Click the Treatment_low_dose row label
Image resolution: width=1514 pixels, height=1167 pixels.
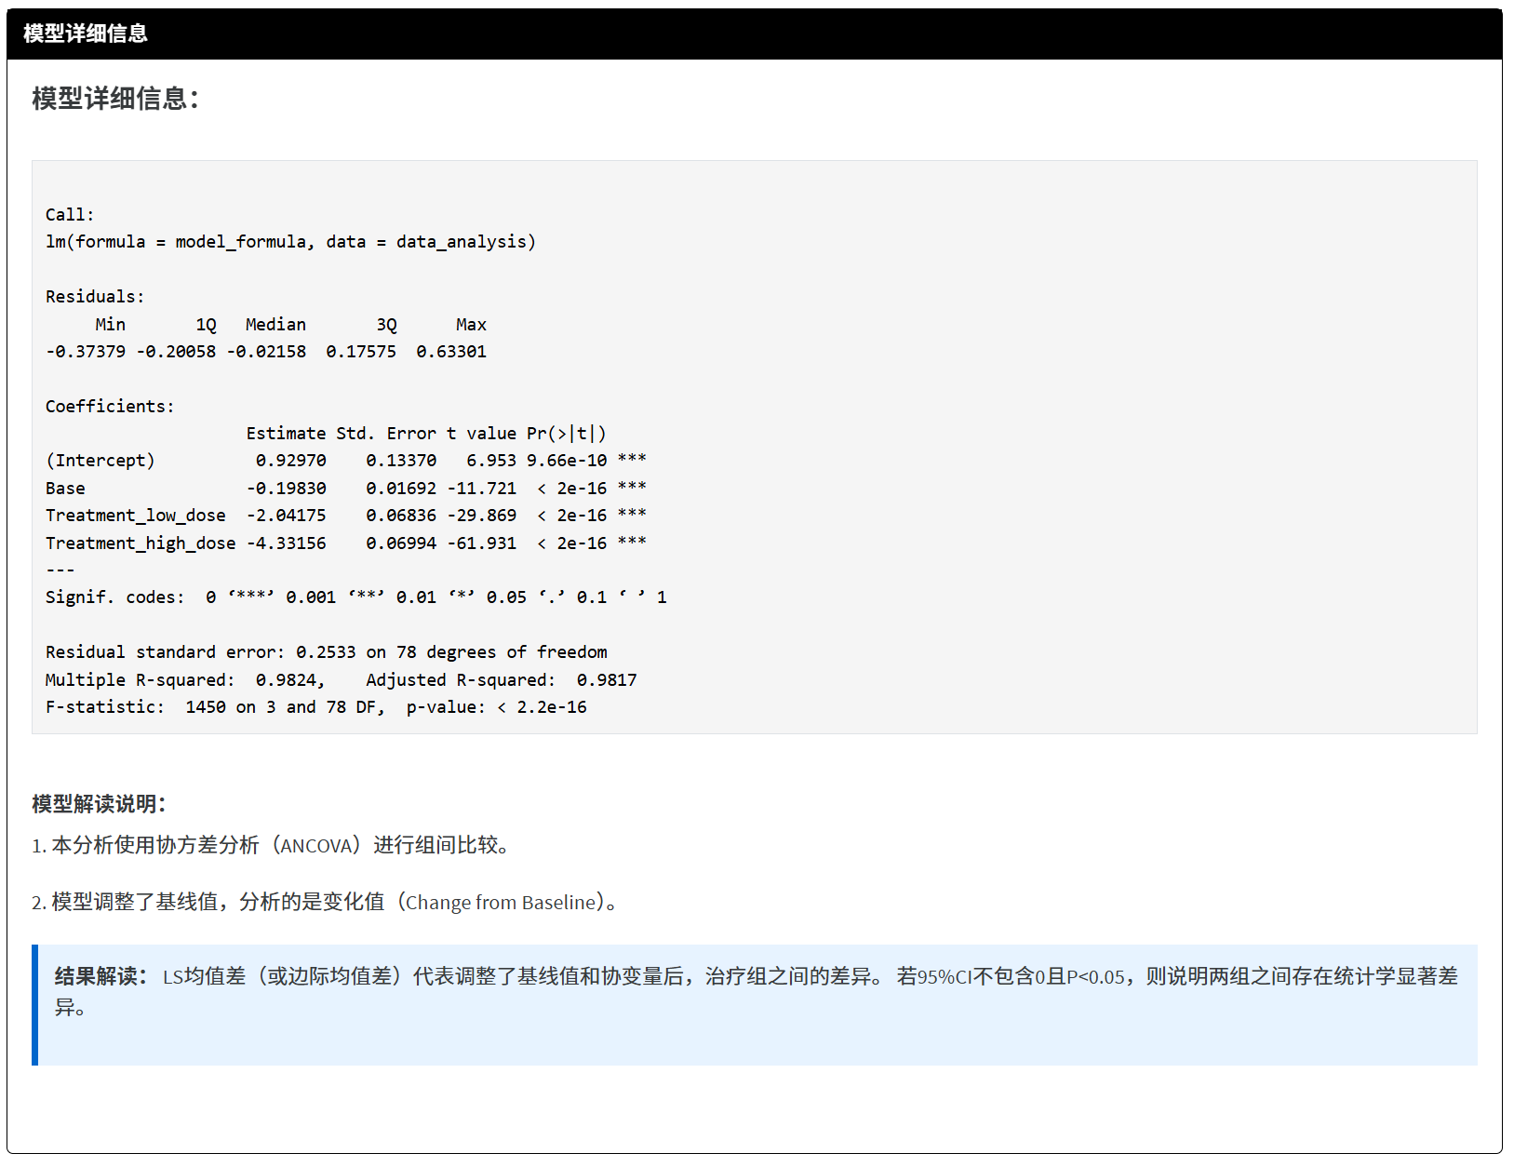tap(136, 516)
